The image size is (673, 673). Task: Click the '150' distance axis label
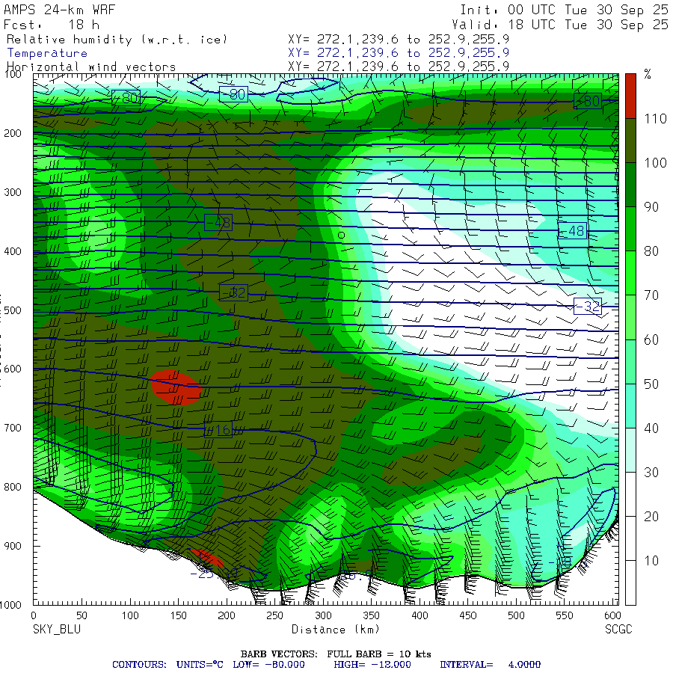pyautogui.click(x=178, y=616)
